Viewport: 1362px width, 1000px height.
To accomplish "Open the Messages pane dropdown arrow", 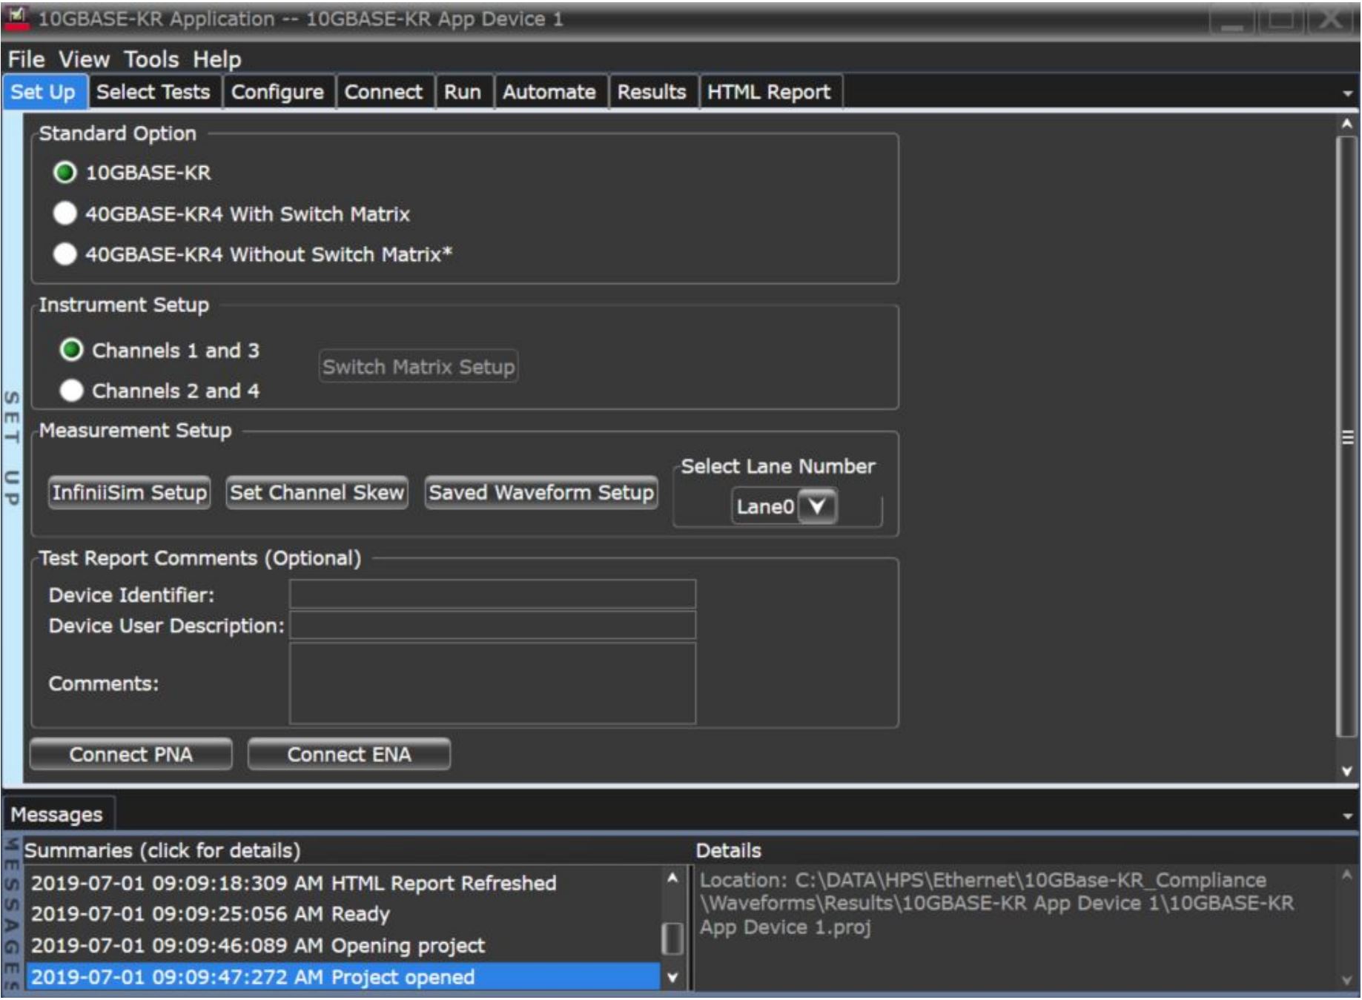I will click(x=1347, y=816).
